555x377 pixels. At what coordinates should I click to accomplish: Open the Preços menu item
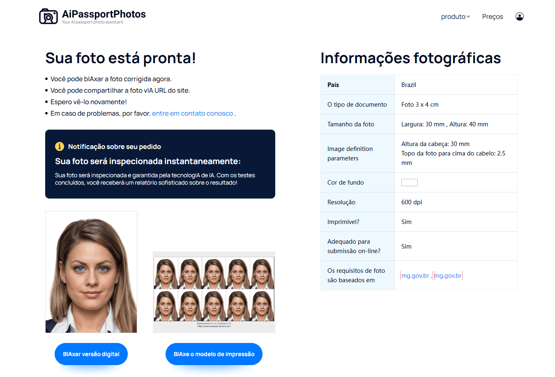coord(493,16)
